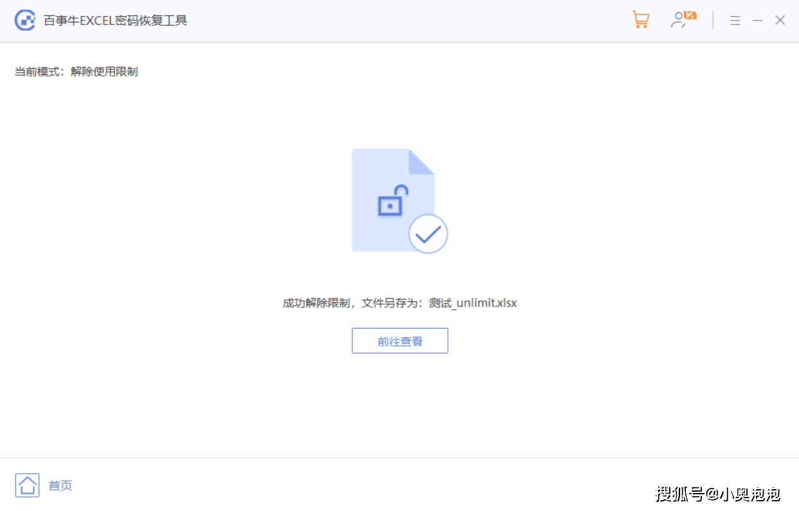
Task: Close the password recovery tool window
Action: (780, 21)
